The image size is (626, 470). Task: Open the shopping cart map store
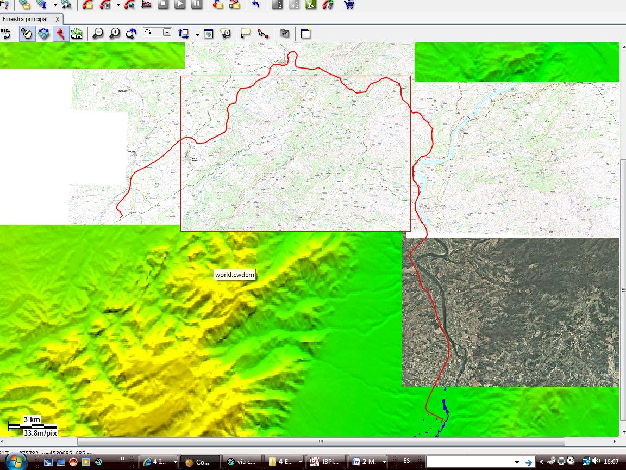click(349, 5)
